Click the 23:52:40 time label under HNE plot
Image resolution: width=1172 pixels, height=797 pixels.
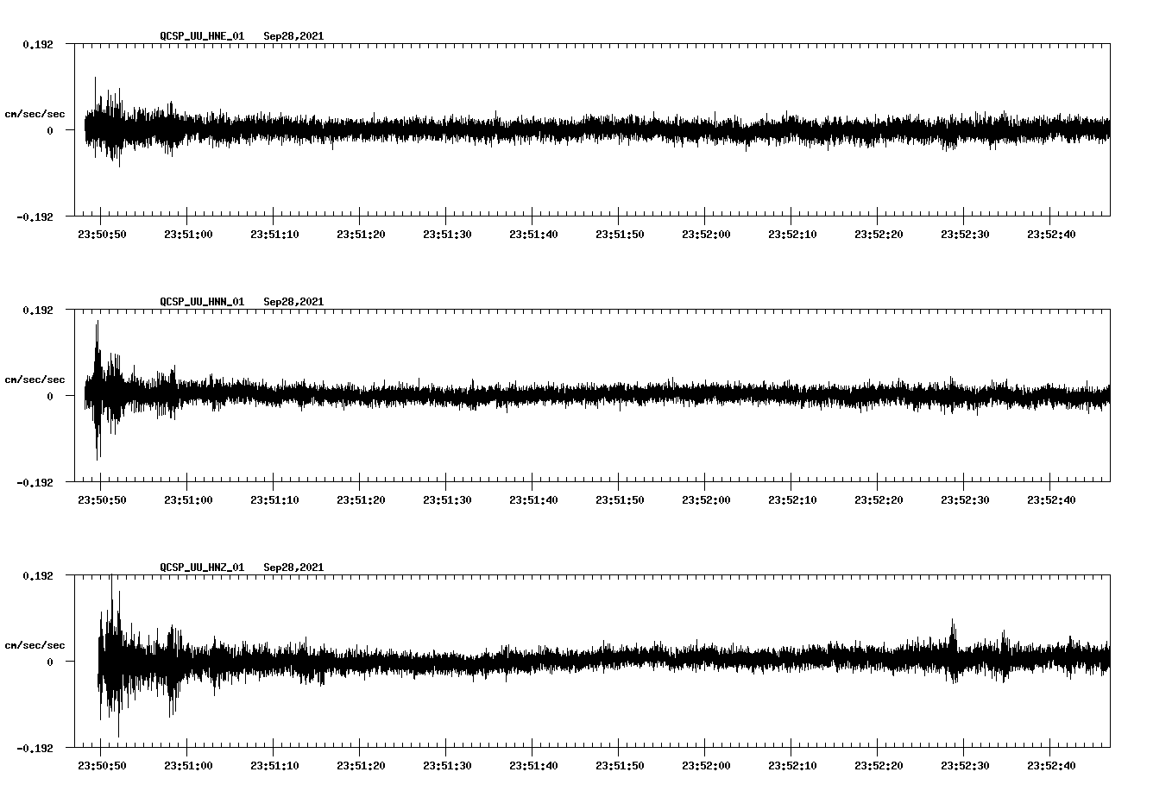pyautogui.click(x=1051, y=235)
